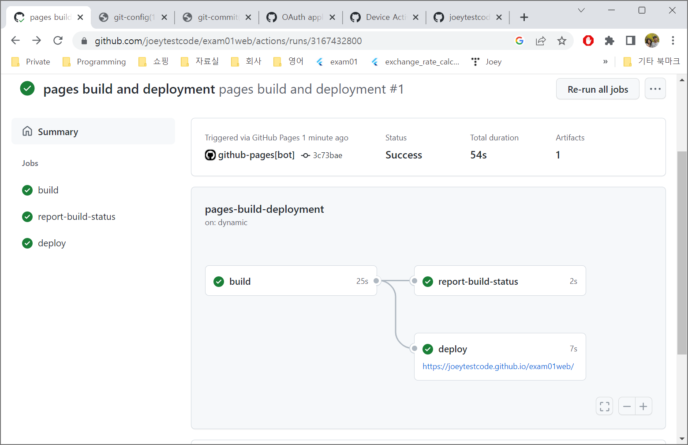Bookmark this page with the star icon
The image size is (688, 445).
[x=562, y=41]
